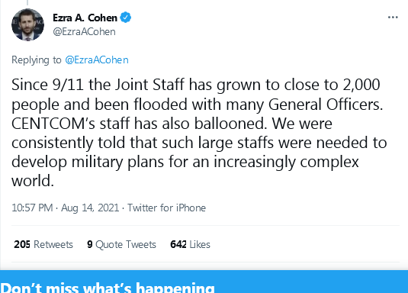Click the word CENTCOM's in the tweet
Image resolution: width=408 pixels, height=293 pixels.
[53, 124]
